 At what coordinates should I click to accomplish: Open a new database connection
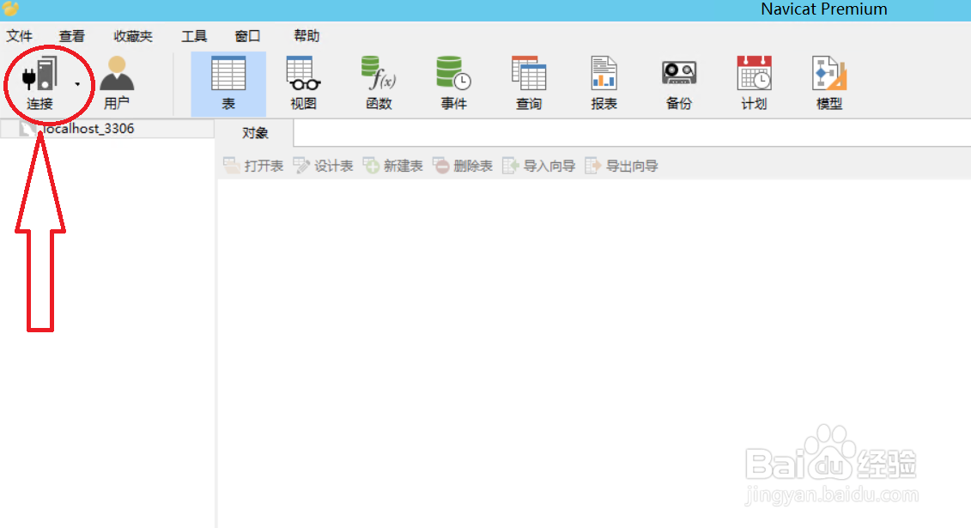pos(39,82)
